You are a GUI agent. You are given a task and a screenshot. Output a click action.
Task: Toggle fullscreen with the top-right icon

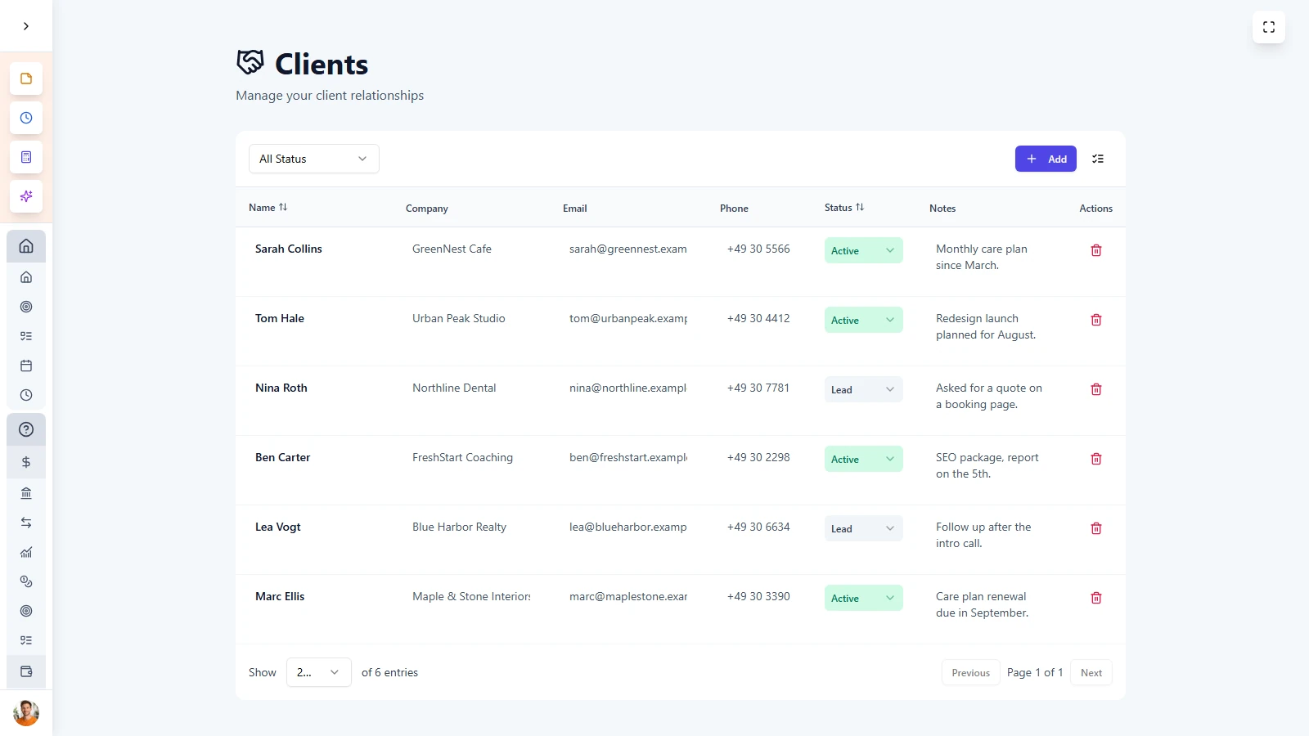point(1269,27)
